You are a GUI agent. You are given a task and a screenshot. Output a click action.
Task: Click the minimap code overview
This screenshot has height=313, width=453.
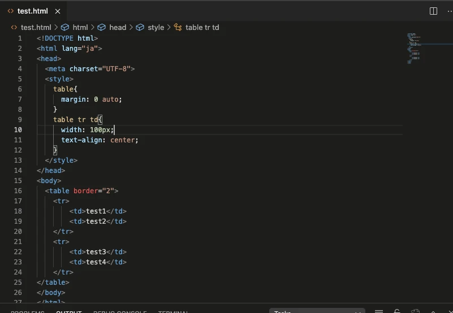tap(415, 48)
